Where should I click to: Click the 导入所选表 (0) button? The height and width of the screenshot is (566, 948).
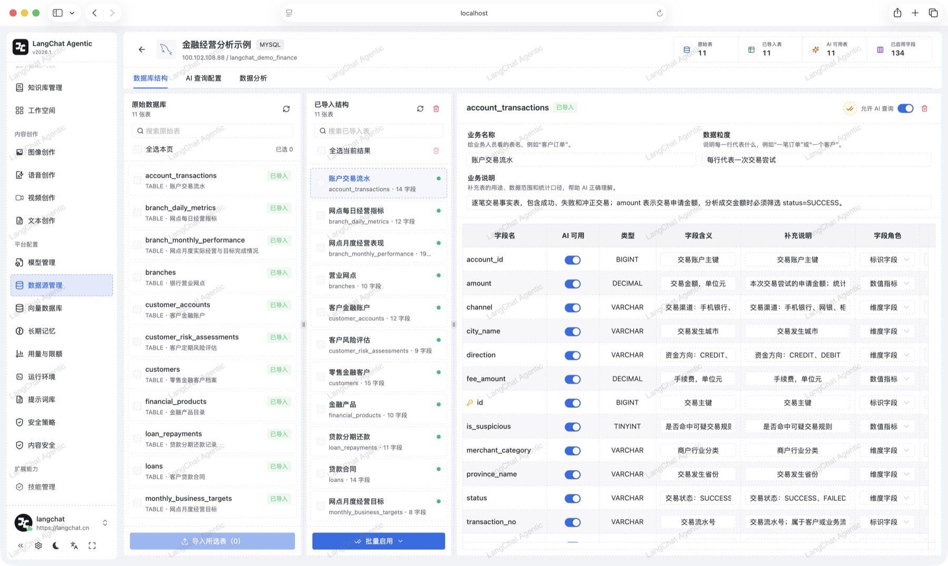(x=212, y=541)
